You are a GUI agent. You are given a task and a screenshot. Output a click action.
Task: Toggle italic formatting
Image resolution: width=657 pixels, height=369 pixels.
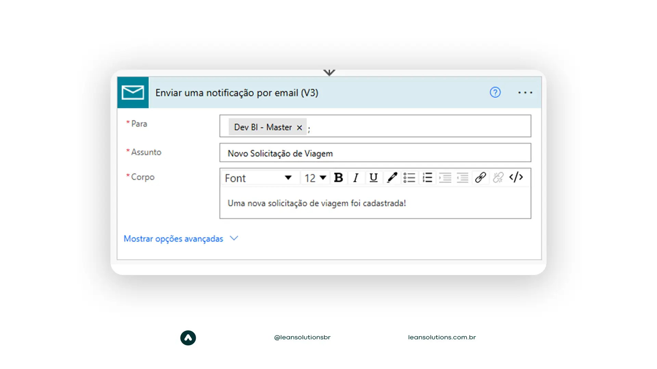click(356, 178)
